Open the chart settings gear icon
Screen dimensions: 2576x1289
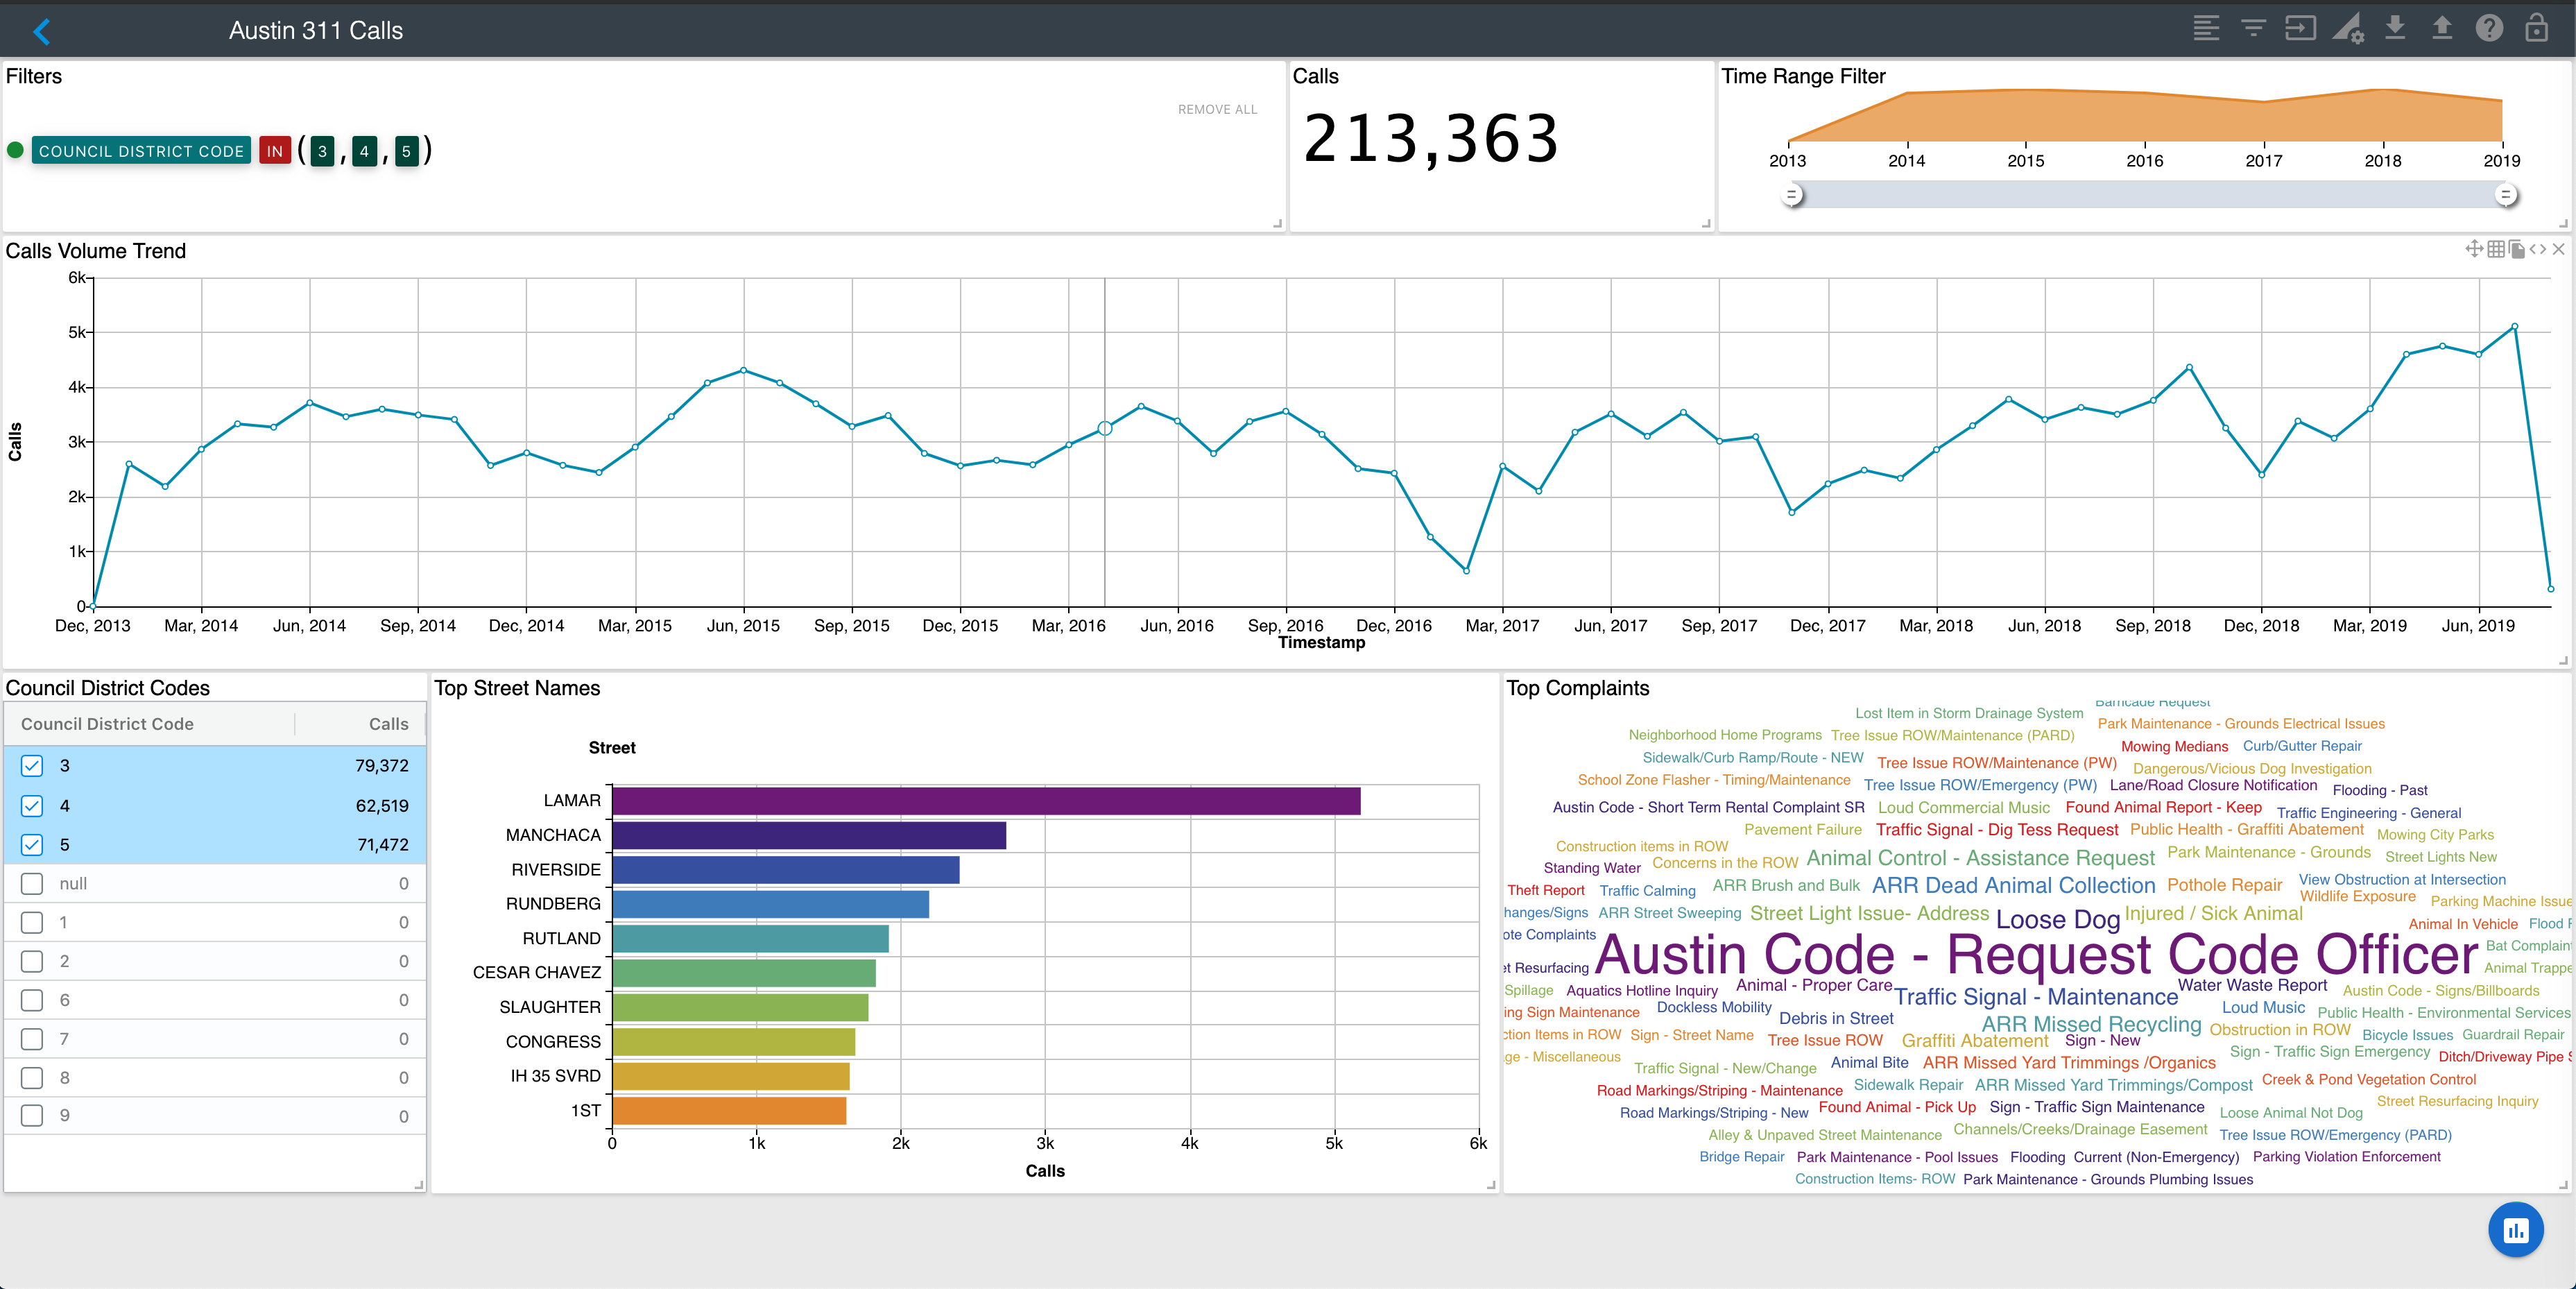tap(2348, 29)
